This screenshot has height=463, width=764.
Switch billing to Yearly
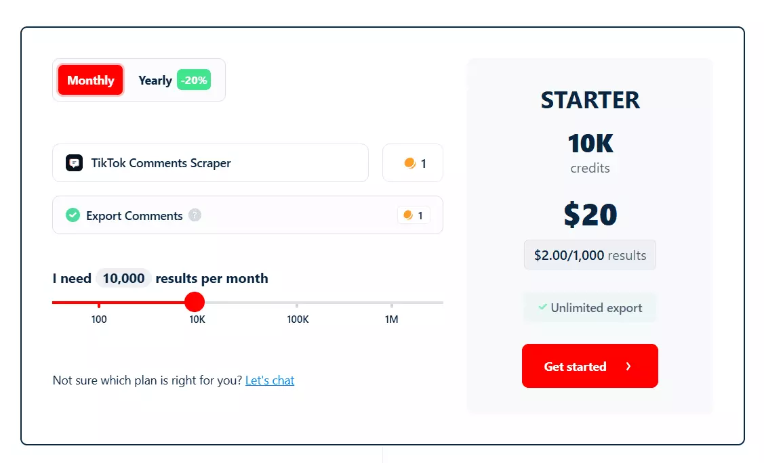(x=155, y=80)
